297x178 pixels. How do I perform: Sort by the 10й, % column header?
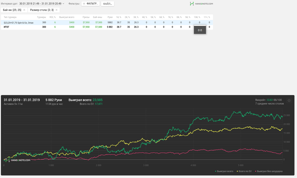pos(197,17)
